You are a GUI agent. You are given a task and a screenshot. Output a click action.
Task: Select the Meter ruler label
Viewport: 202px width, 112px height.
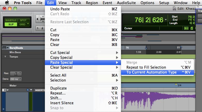click(x=13, y=85)
